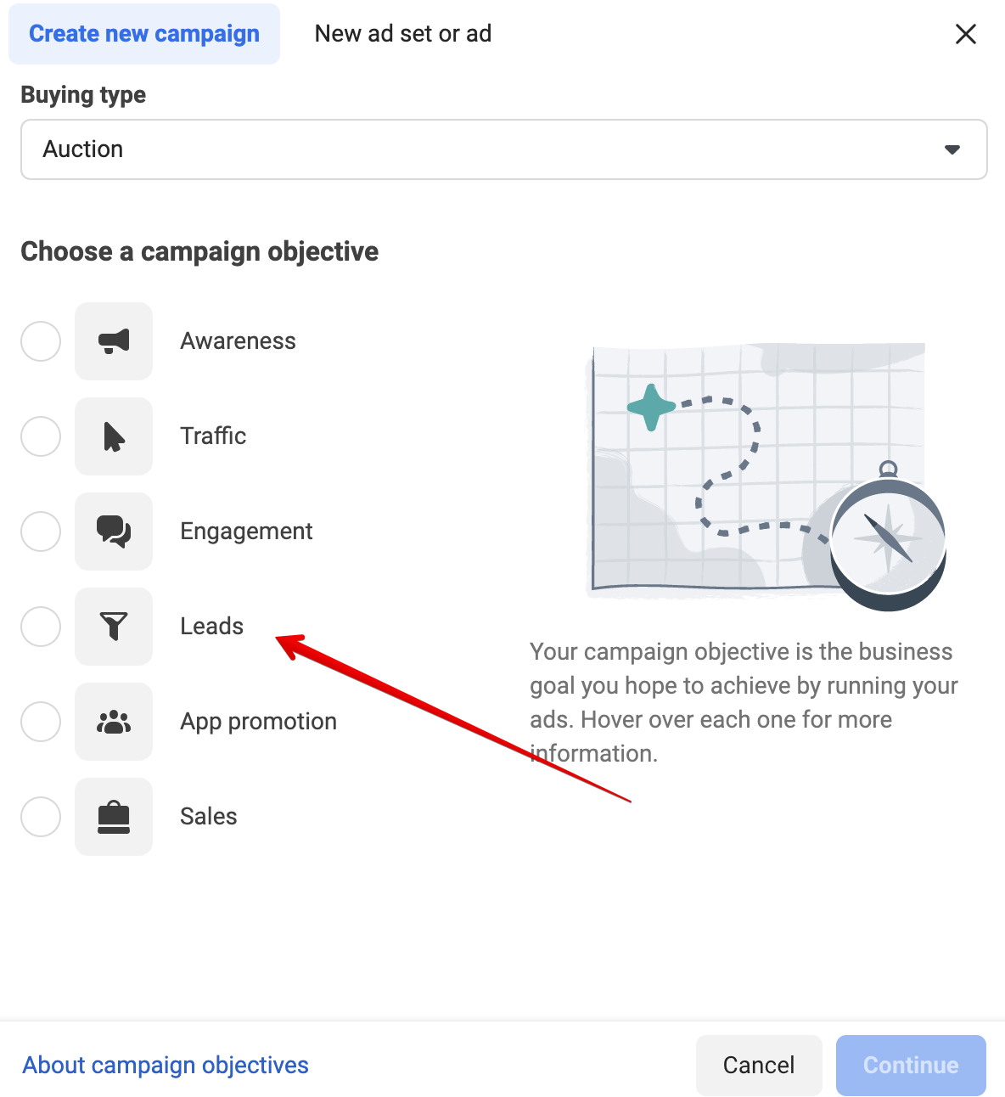Click the Buying type heading
This screenshot has height=1097, width=1005.
83,95
